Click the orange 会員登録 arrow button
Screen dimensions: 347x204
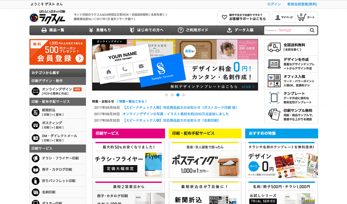pyautogui.click(x=79, y=58)
